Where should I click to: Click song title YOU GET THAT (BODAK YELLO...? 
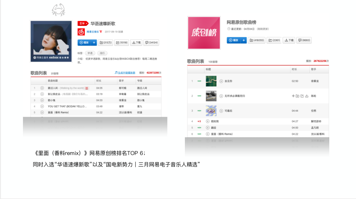(67, 106)
